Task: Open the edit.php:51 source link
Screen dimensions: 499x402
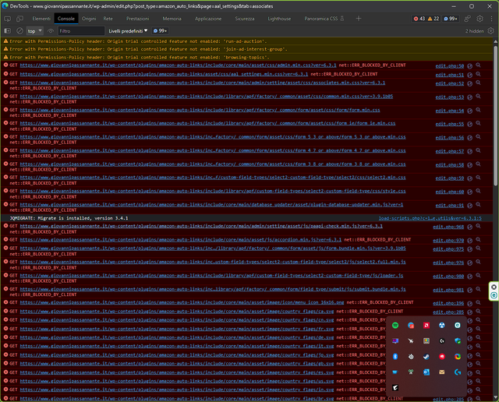Action: pos(450,75)
